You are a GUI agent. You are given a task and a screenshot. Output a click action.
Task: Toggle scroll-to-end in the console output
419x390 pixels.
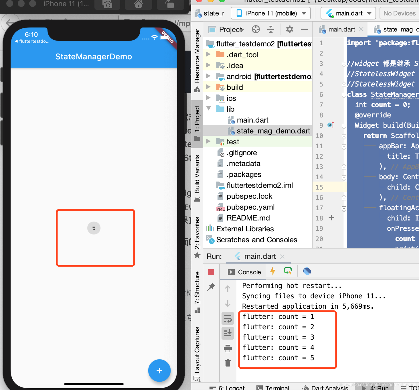click(228, 333)
